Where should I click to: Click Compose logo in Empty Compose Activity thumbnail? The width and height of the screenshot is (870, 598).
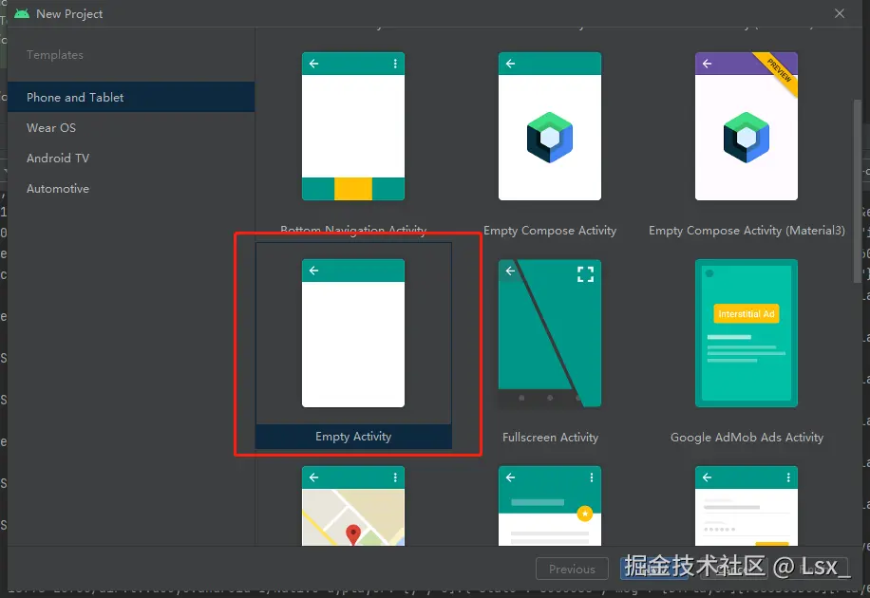[550, 137]
